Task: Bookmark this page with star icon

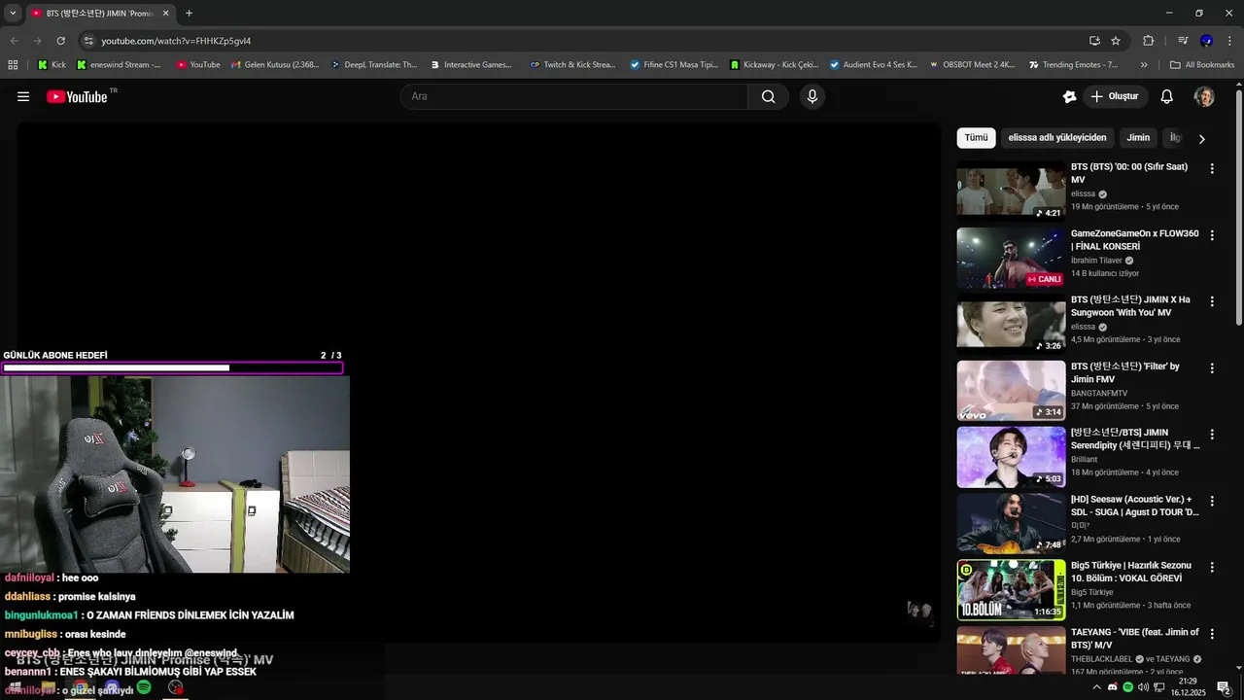Action: (x=1116, y=41)
